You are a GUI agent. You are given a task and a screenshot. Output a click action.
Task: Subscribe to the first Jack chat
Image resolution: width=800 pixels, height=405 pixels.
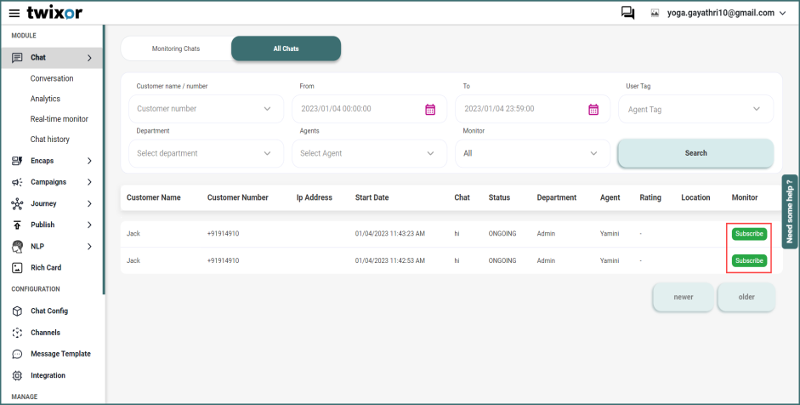749,234
